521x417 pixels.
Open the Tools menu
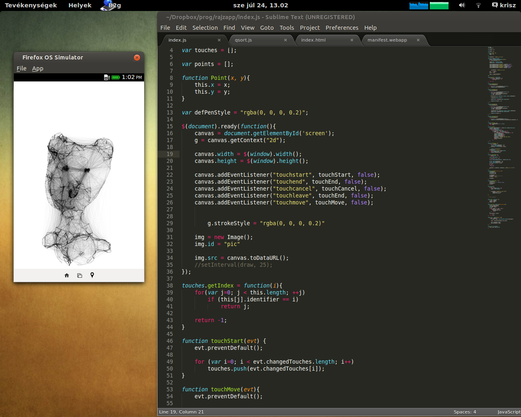[x=287, y=28]
